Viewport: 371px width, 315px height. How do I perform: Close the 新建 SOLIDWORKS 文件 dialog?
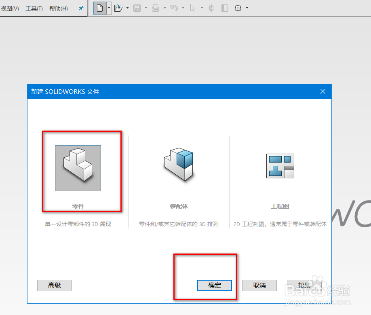tap(323, 92)
